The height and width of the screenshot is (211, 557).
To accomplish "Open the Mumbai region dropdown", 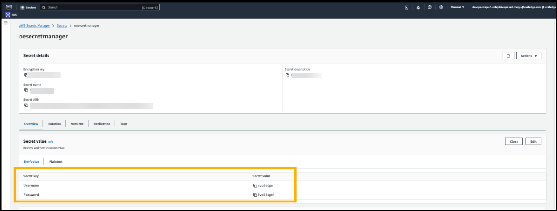I will 458,7.
